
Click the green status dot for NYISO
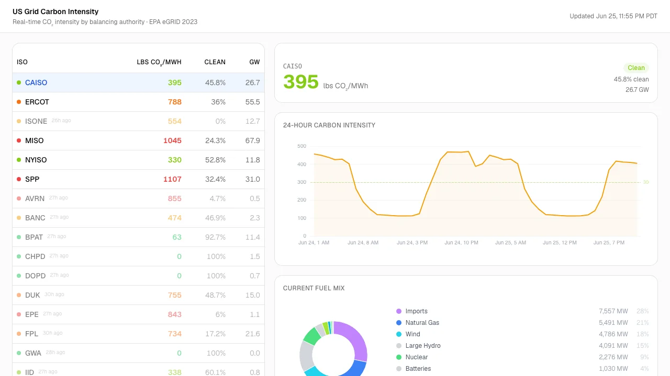19,160
